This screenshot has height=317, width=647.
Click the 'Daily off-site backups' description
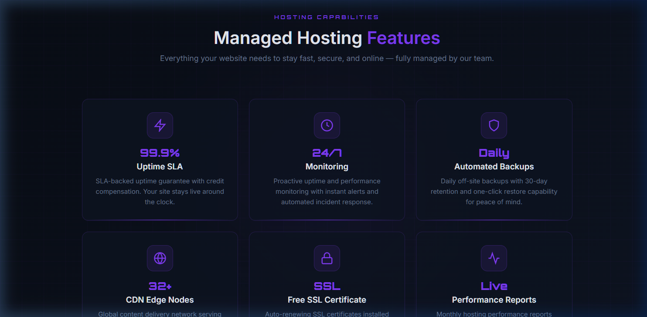pos(494,192)
